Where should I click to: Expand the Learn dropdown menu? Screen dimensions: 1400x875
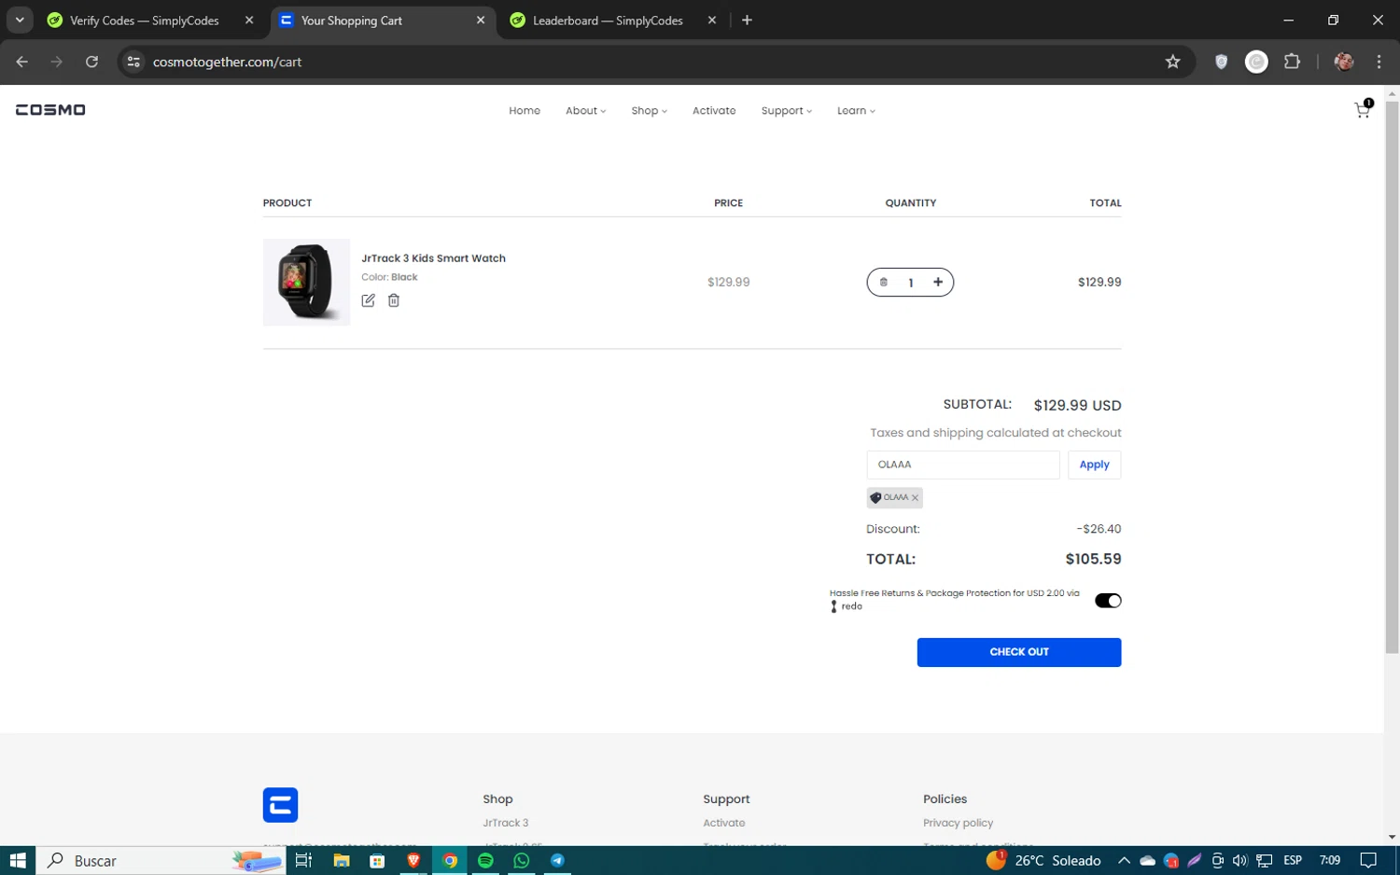pos(856,110)
